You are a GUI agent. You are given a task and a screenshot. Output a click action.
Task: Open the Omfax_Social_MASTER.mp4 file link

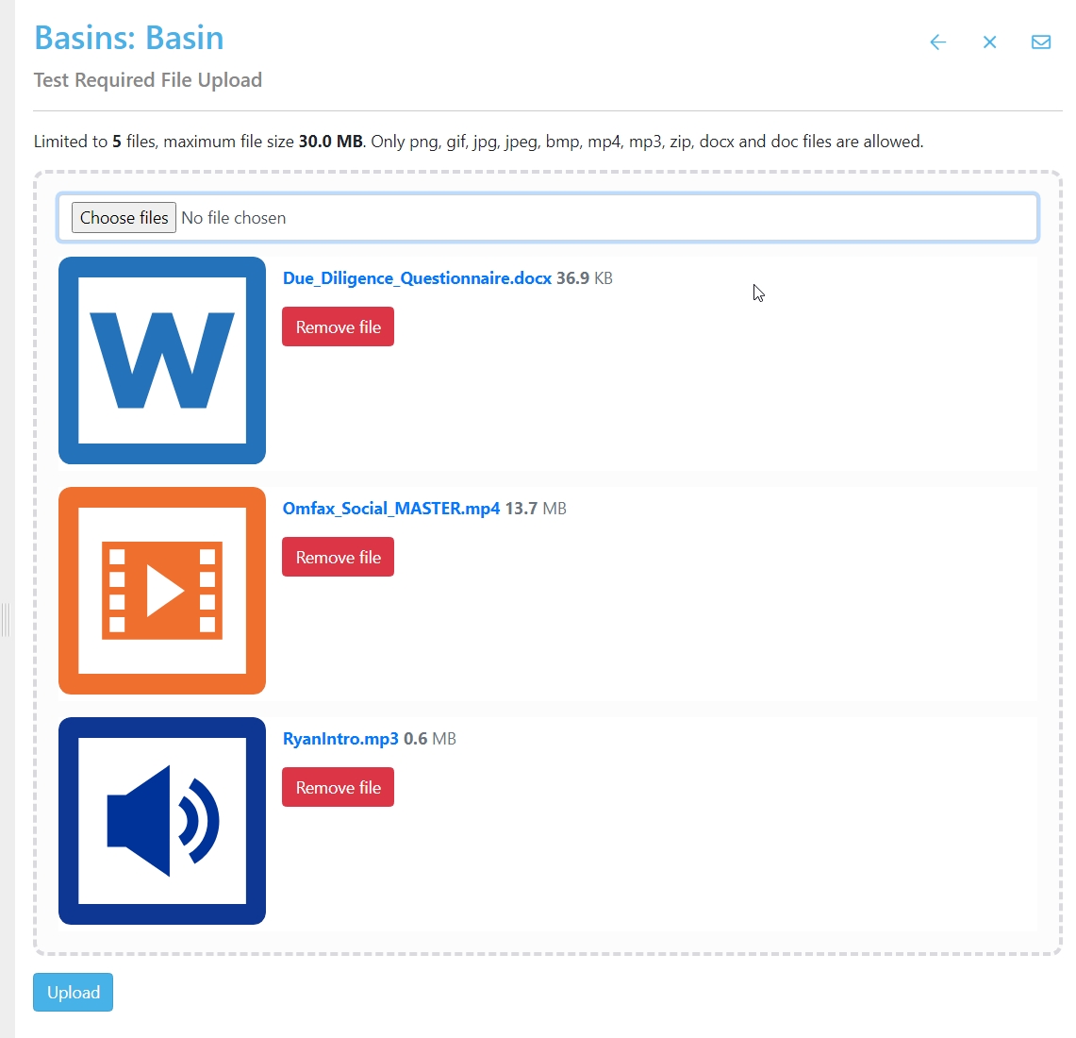click(391, 509)
